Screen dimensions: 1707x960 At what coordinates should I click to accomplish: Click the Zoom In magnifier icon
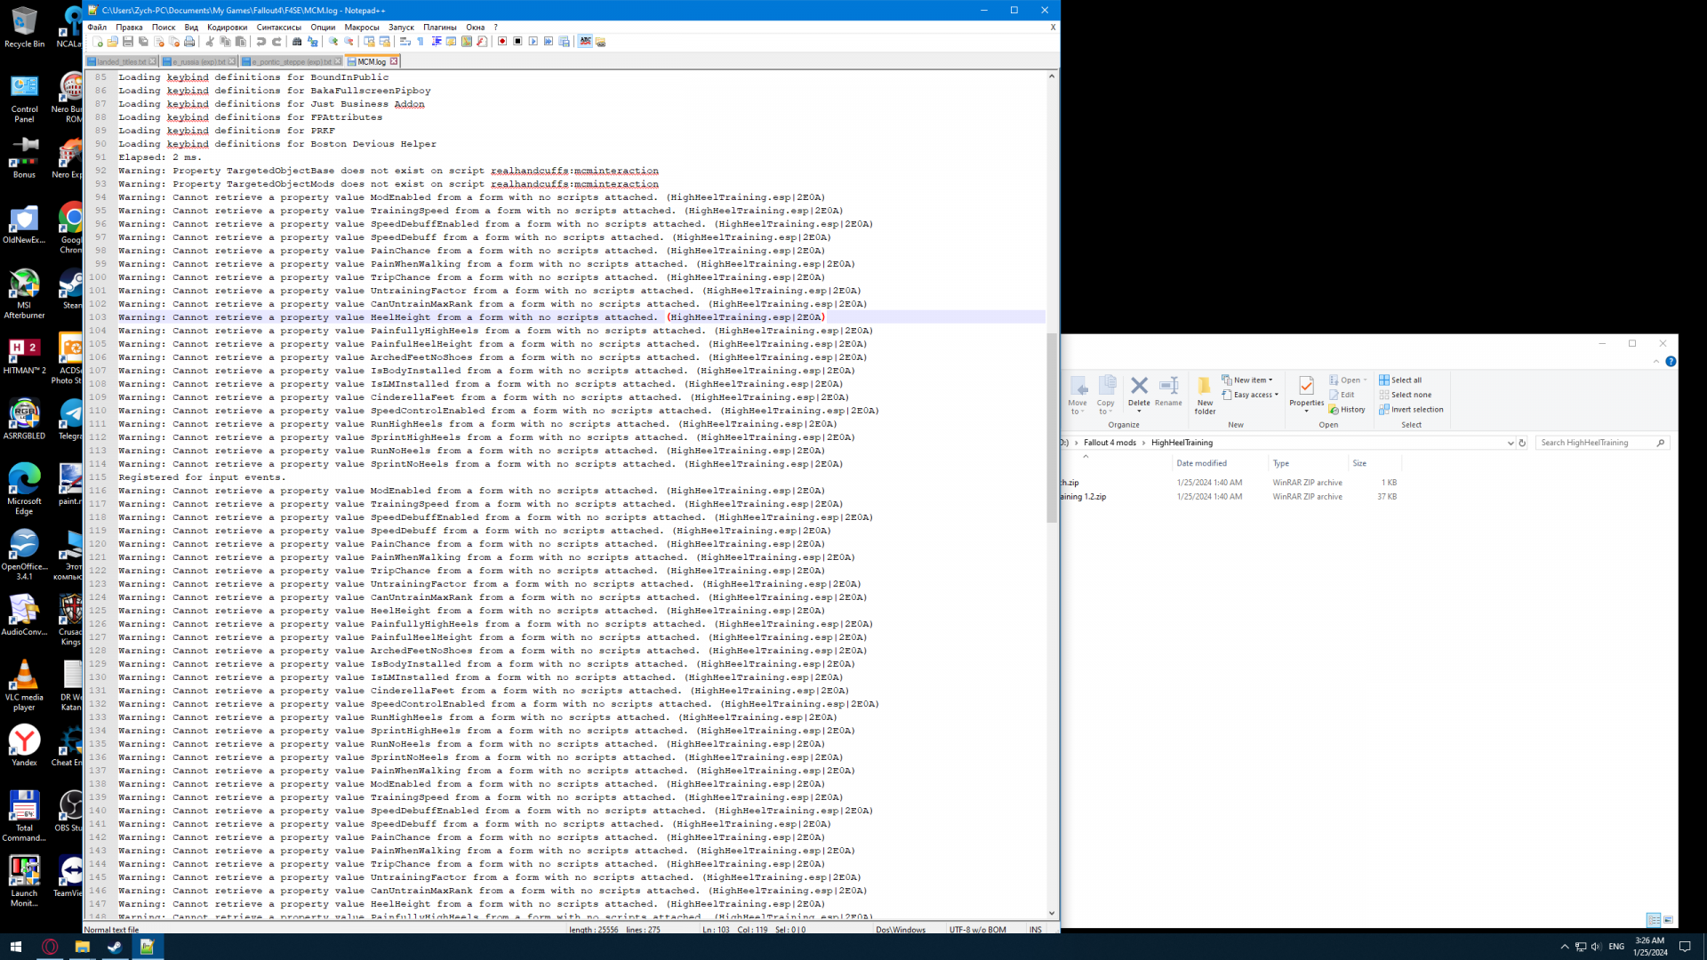click(333, 42)
